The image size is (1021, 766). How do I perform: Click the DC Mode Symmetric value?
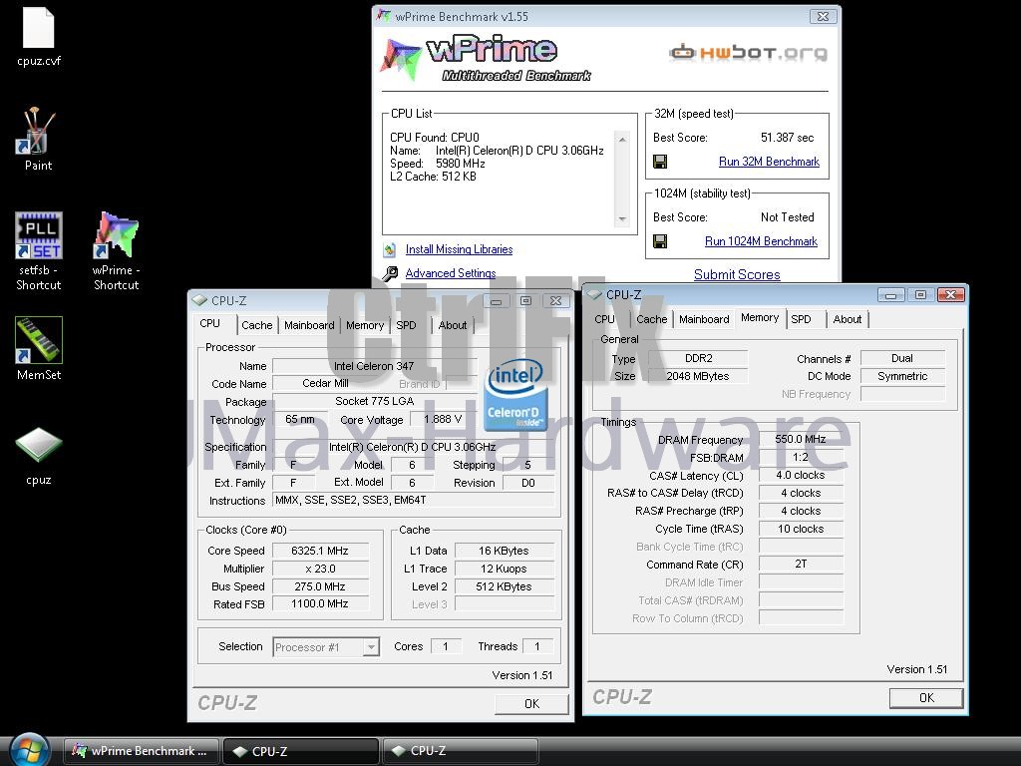click(901, 376)
